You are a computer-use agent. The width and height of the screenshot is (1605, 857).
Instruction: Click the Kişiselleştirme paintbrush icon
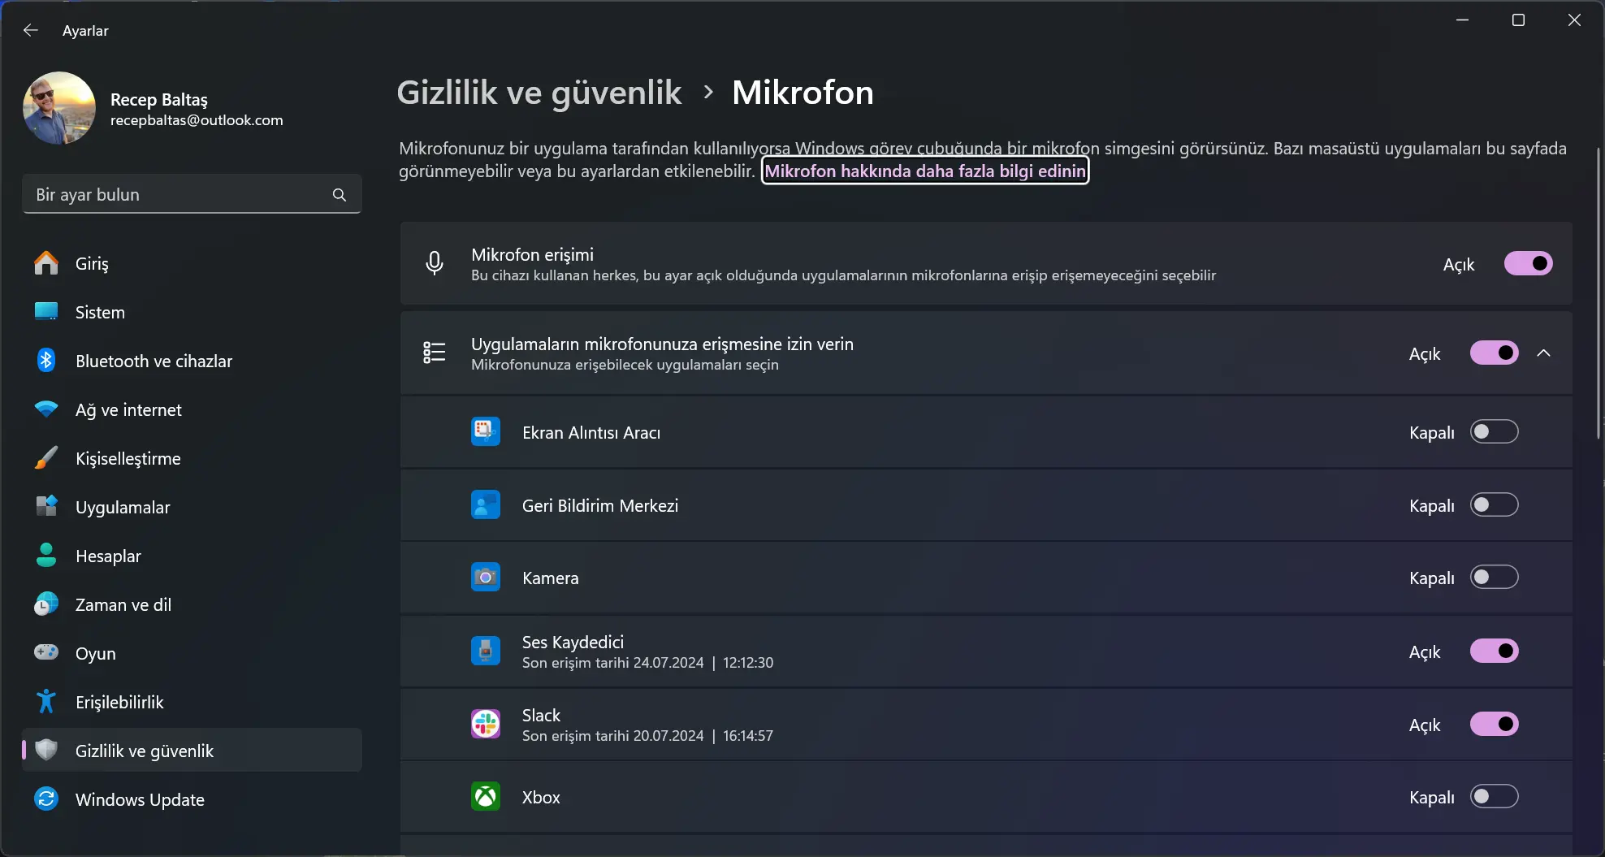(46, 458)
